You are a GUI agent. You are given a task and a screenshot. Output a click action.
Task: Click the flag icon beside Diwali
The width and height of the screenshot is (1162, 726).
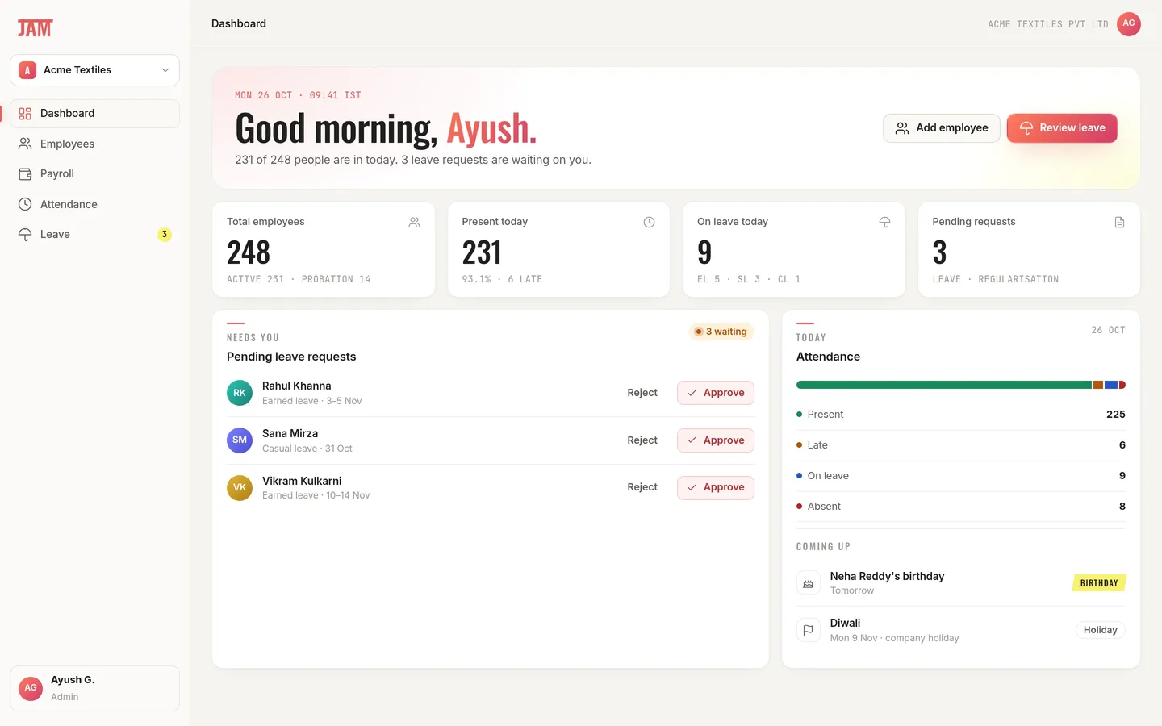click(x=808, y=630)
